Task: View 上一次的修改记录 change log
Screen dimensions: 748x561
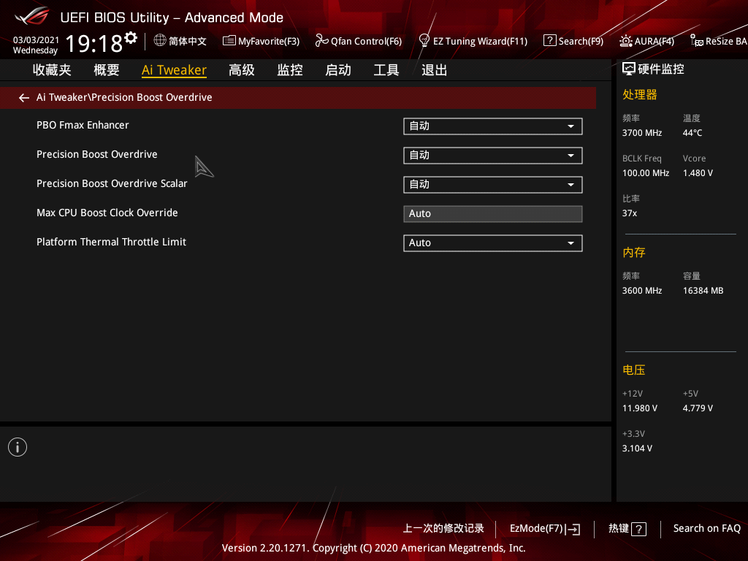Action: point(443,528)
